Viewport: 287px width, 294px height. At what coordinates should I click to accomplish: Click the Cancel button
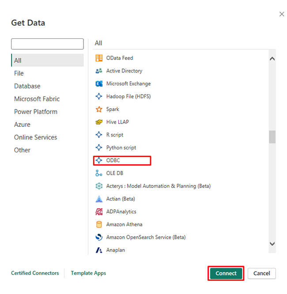262,273
